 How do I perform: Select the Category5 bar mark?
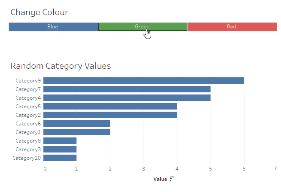coord(110,107)
